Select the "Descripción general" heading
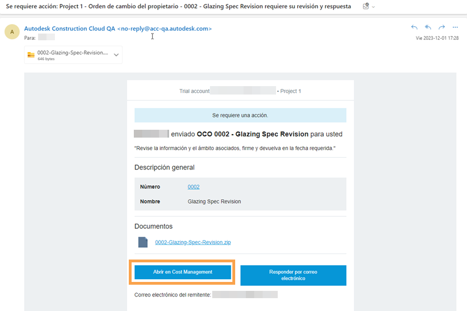Viewport: 467px width, 311px height. 165,168
